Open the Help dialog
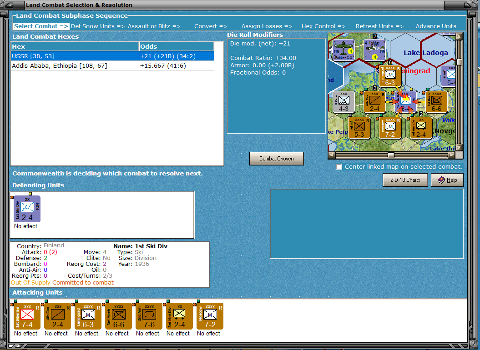Image resolution: width=480 pixels, height=350 pixels. pos(447,180)
